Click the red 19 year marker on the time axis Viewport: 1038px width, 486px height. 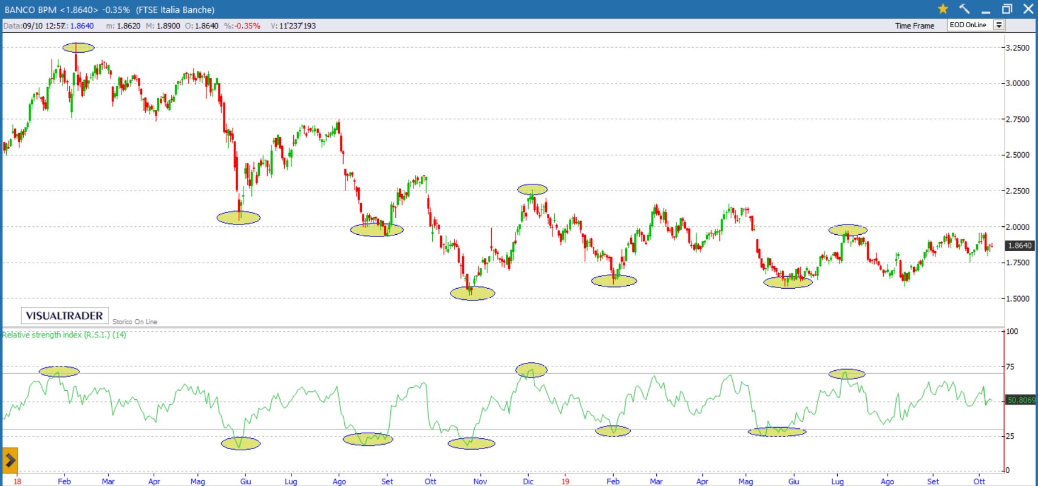(565, 481)
